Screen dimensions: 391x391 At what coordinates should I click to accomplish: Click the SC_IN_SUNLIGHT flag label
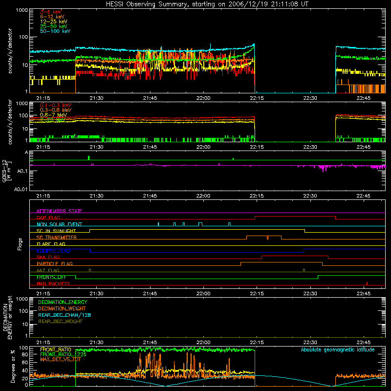(56, 231)
